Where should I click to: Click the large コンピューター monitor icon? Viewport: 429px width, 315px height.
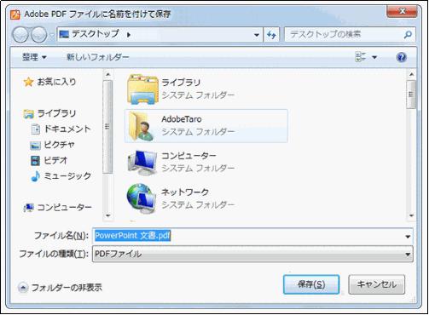pos(142,163)
